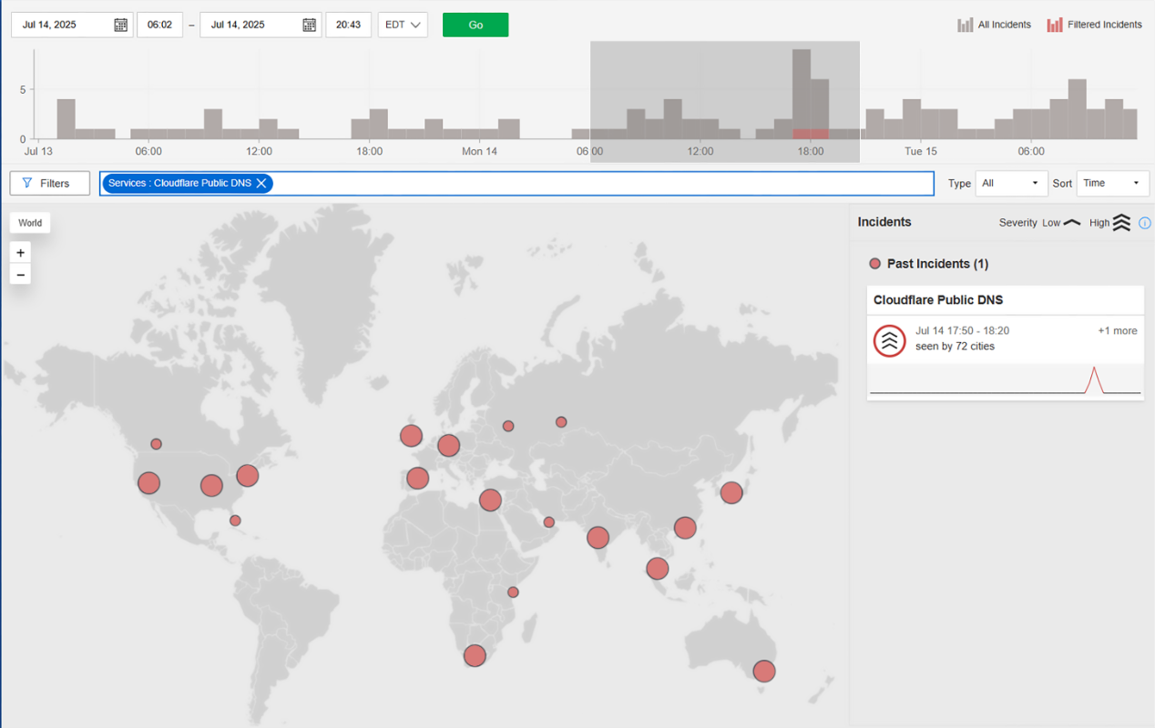
Task: Open the Sort dropdown set to Time
Action: [1112, 184]
